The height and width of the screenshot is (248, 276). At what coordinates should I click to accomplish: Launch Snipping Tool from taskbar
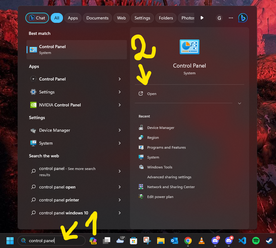[x=147, y=241]
